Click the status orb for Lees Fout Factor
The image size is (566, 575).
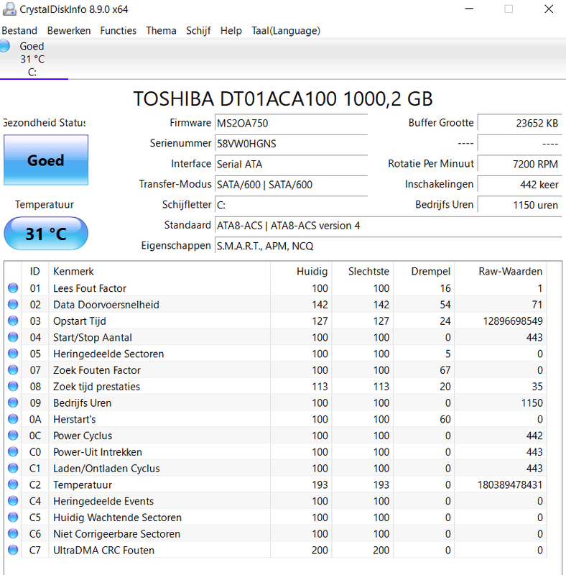click(13, 288)
